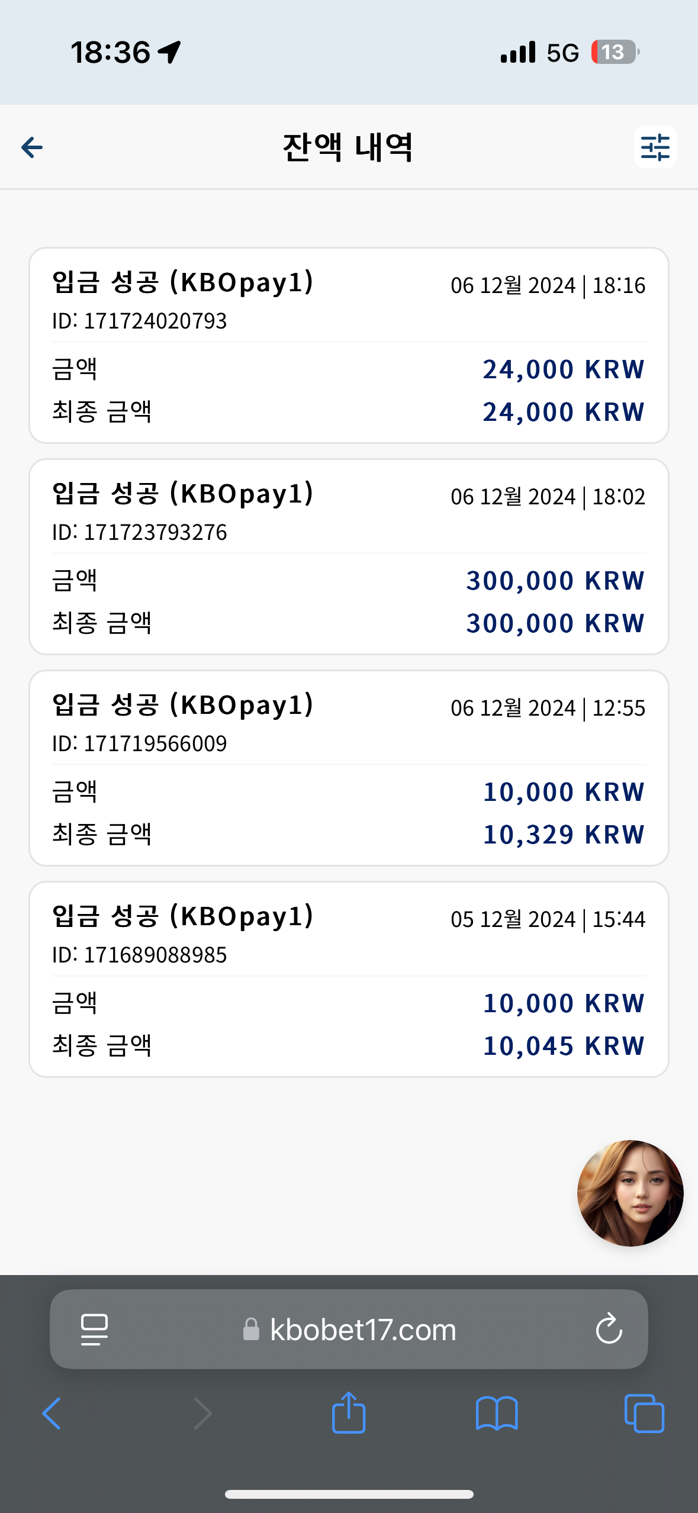This screenshot has height=1513, width=698.
Task: Tap the battery indicator in status bar
Action: tap(615, 52)
